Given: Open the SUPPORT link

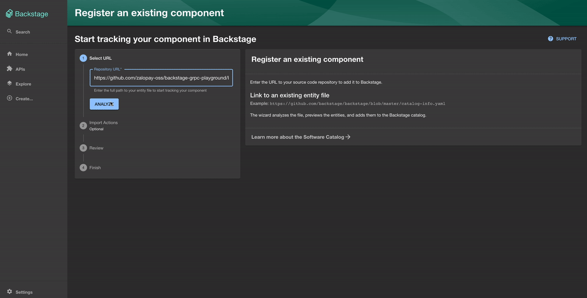Looking at the screenshot, I should [x=562, y=39].
